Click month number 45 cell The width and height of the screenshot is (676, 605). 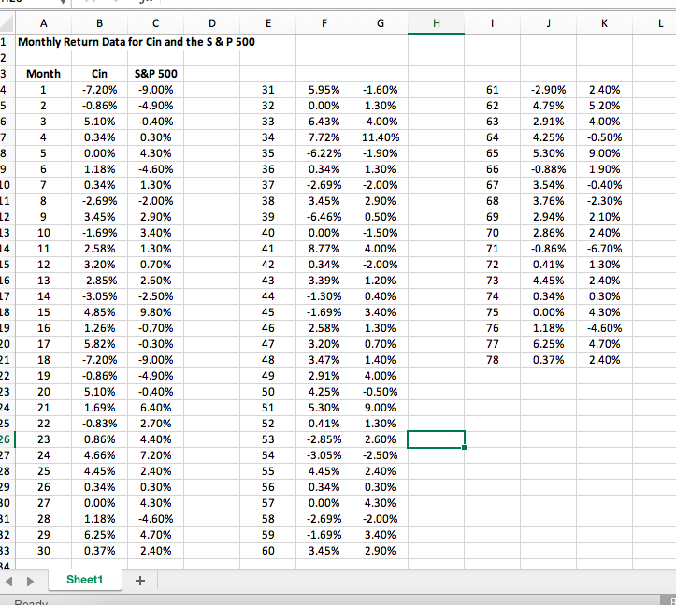267,312
